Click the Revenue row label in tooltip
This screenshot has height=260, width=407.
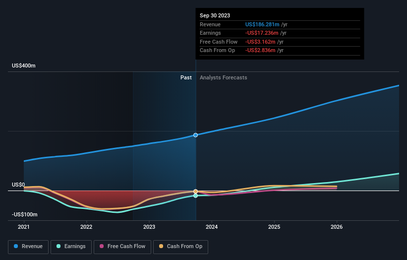tap(210, 24)
